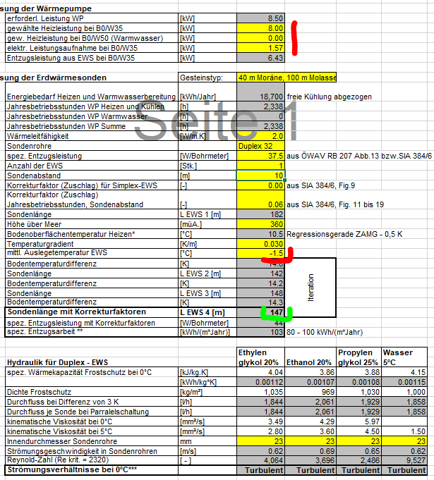
Task: Click spez. Entzugsarbeit value 103
Action: (261, 332)
